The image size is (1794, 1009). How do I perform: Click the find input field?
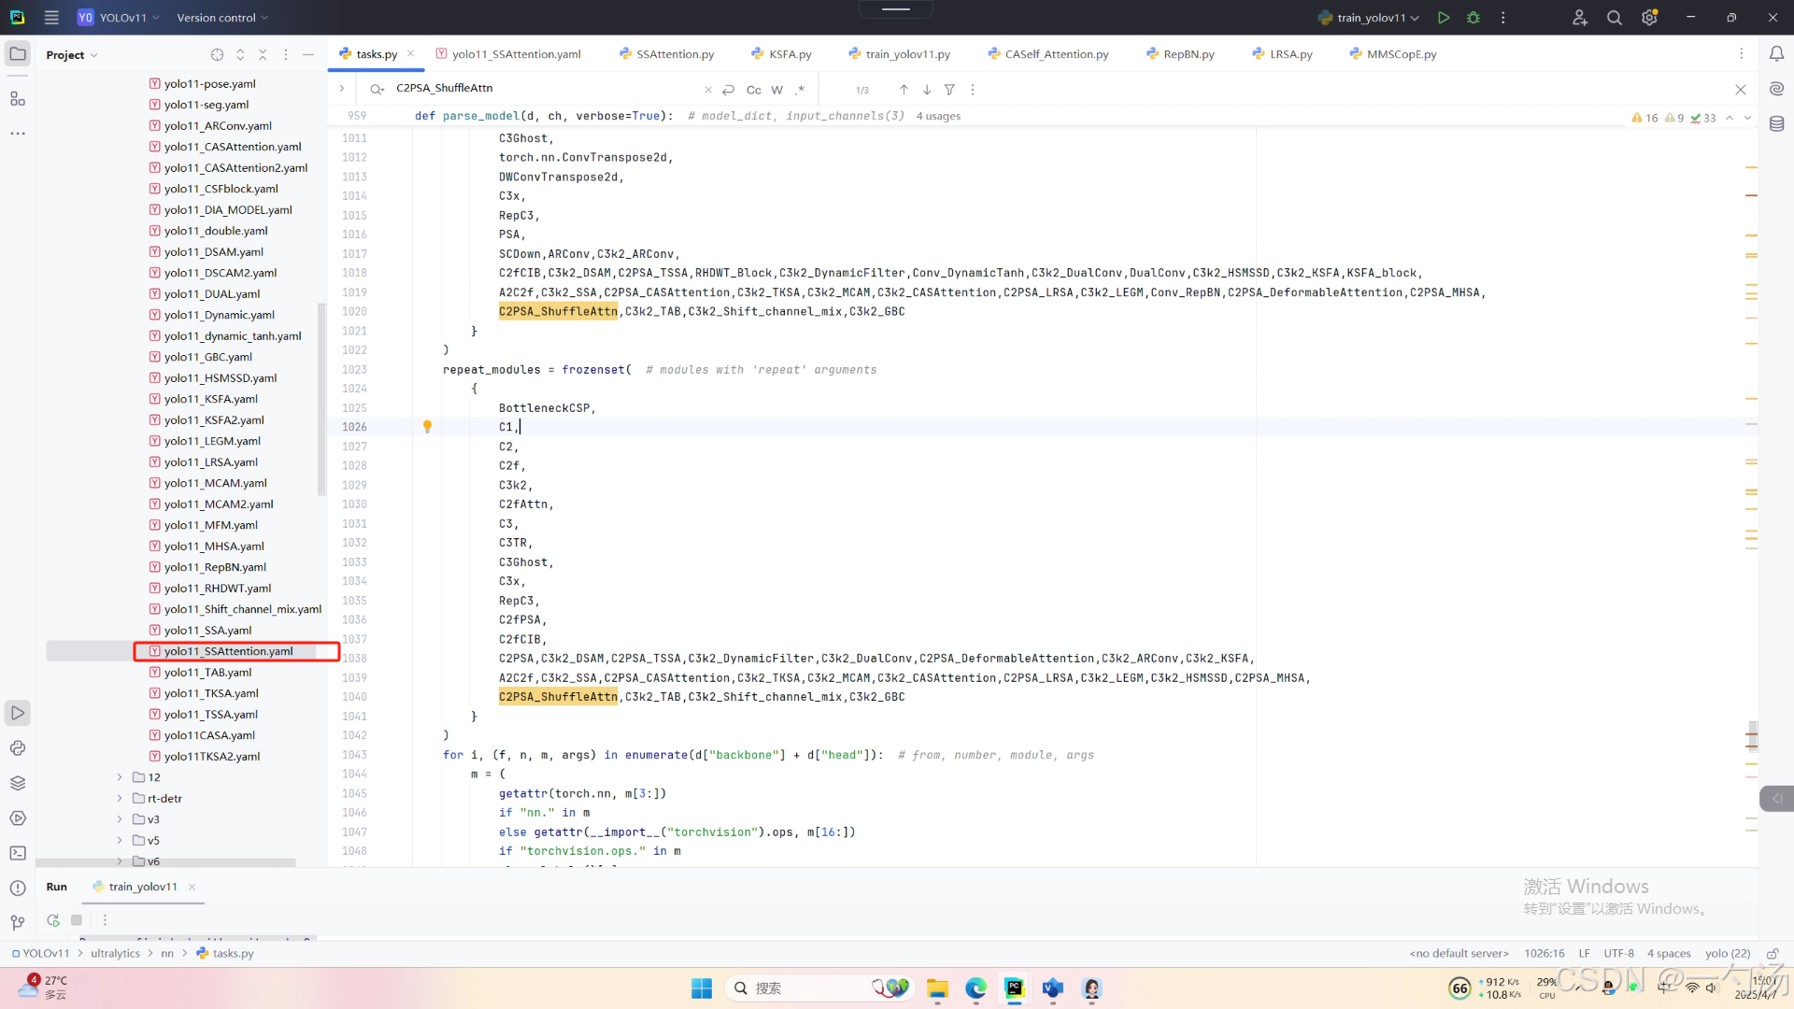[542, 89]
